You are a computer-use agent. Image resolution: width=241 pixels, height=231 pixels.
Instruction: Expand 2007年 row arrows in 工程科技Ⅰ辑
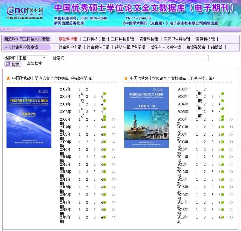pos(231,127)
